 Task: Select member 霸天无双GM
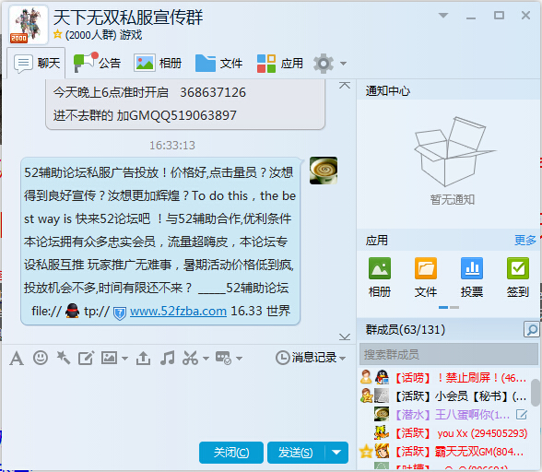(443, 451)
